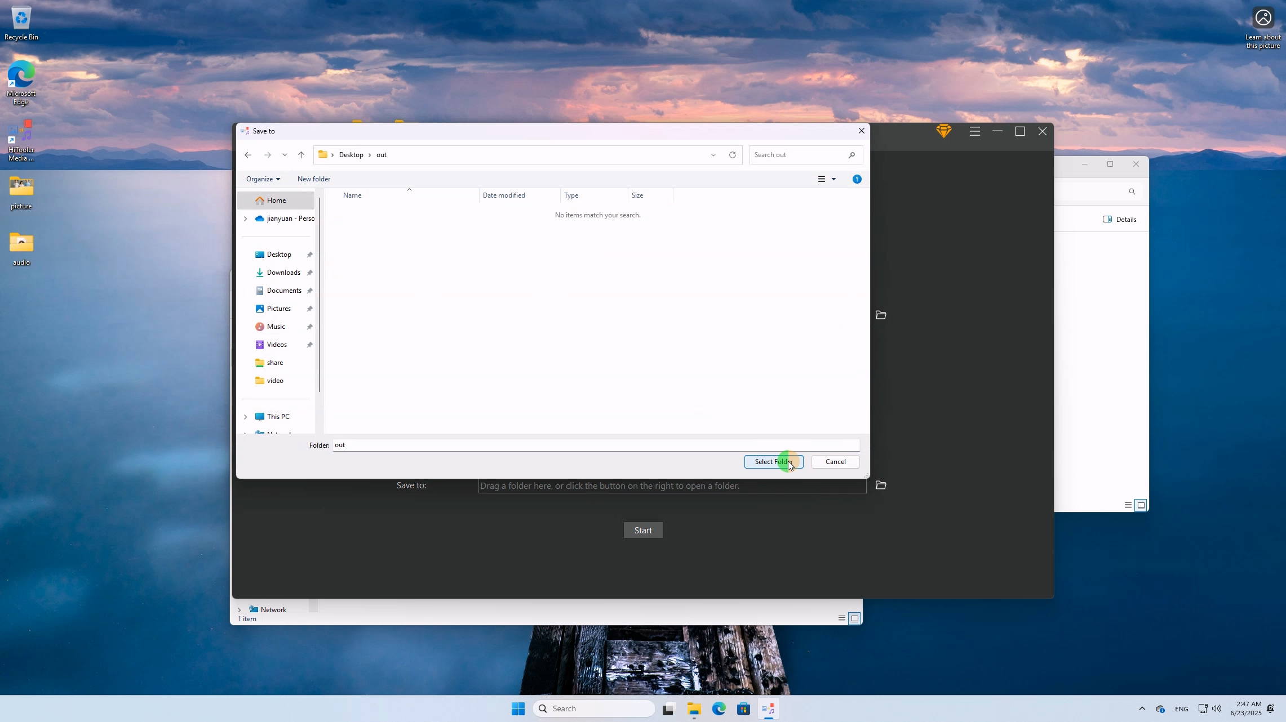Expand This PC in the navigation pane
The height and width of the screenshot is (722, 1286).
[245, 417]
